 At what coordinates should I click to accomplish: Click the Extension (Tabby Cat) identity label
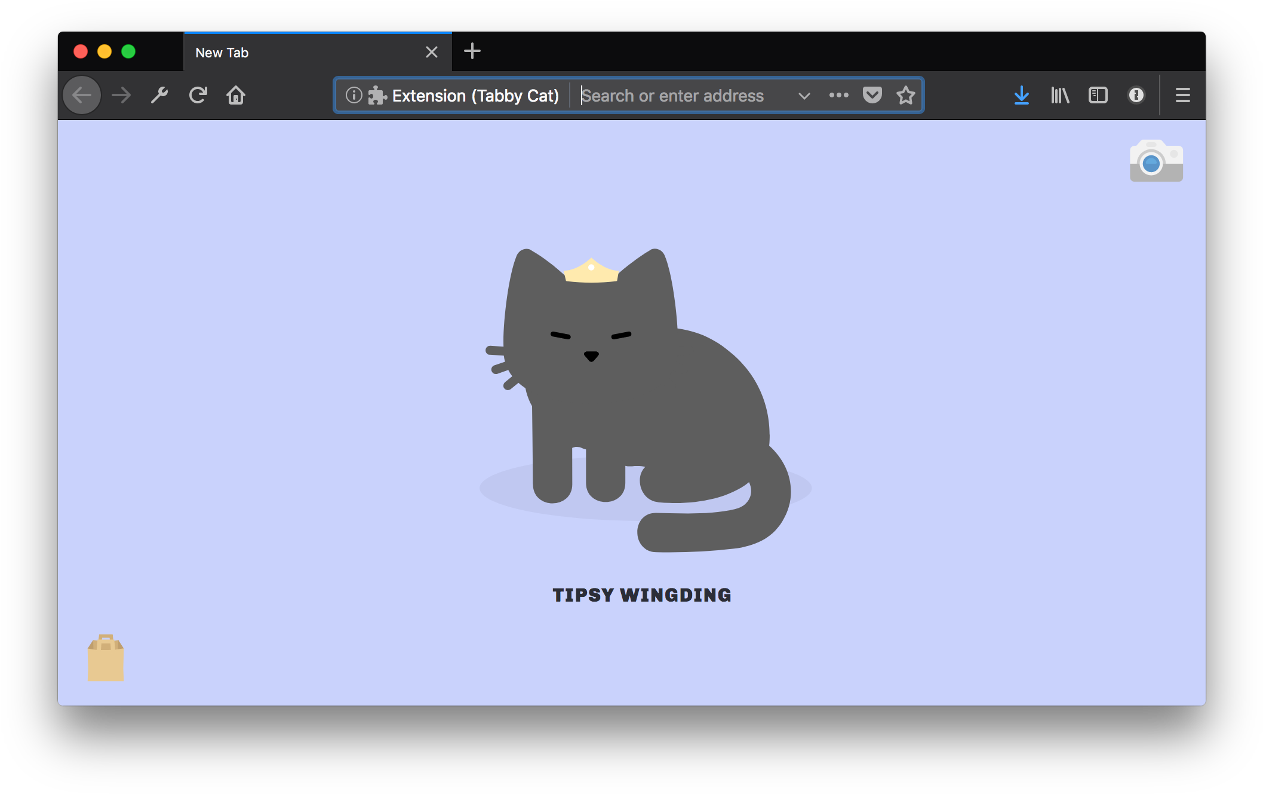click(475, 96)
